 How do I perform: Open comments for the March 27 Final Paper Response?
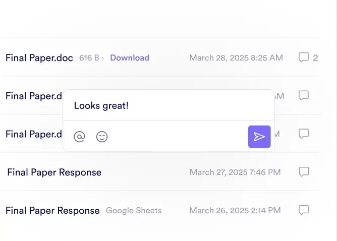pyautogui.click(x=304, y=172)
